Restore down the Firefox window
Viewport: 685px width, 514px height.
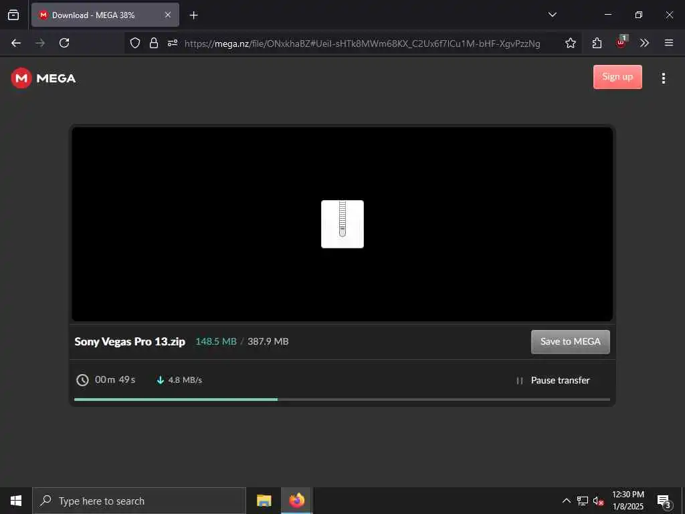639,15
